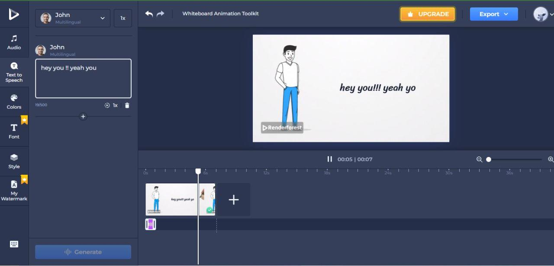Click the redo arrow icon

(x=161, y=14)
